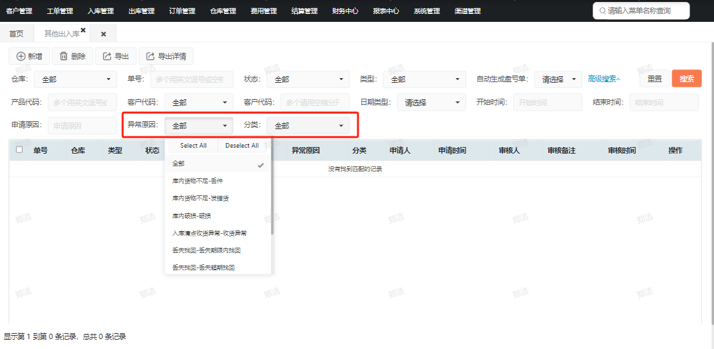Open the 入库管理 menu
The height and width of the screenshot is (349, 714).
pyautogui.click(x=101, y=11)
